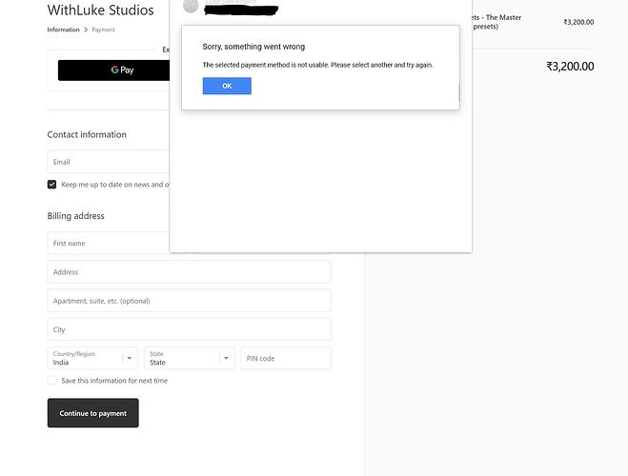The width and height of the screenshot is (628, 476).
Task: Click the ₹3,200.00 order total
Action: 569,67
